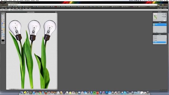The image size is (169, 95).
Task: Click the History panel scrollbar
Action: 166,39
